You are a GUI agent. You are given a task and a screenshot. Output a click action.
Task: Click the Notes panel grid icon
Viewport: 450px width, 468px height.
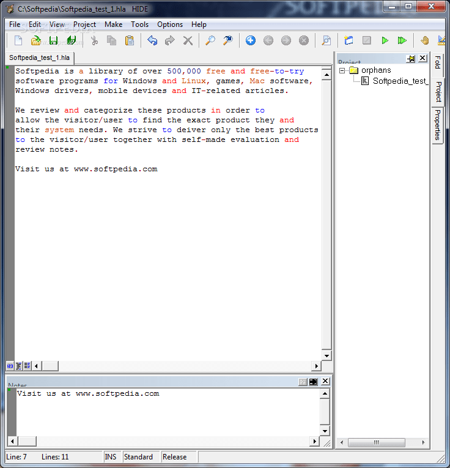pyautogui.click(x=303, y=382)
